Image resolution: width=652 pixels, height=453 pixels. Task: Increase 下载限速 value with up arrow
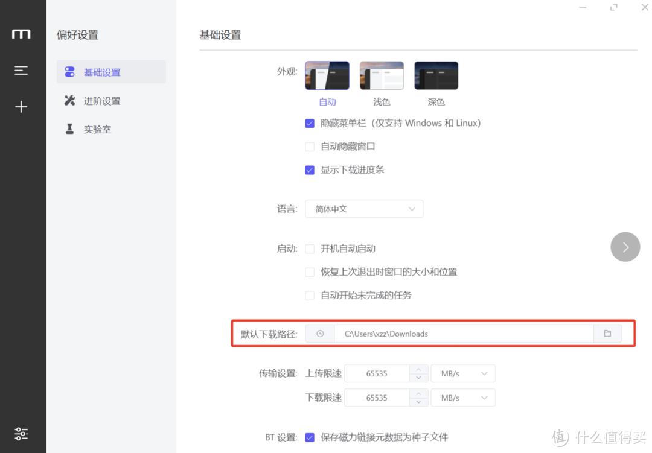pos(419,393)
